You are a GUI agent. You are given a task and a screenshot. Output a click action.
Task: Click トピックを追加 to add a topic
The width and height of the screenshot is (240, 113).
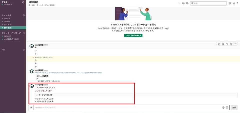click(48, 5)
